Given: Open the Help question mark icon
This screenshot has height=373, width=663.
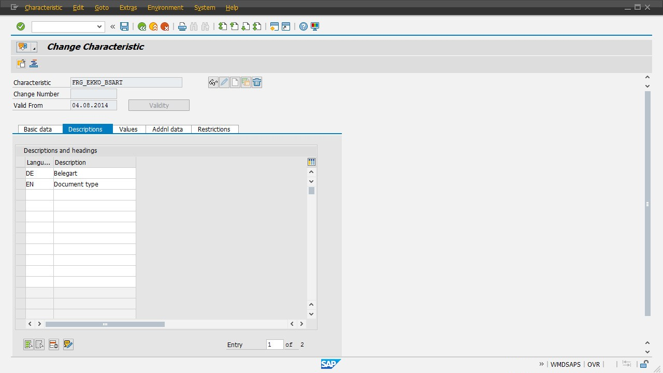Looking at the screenshot, I should coord(304,26).
